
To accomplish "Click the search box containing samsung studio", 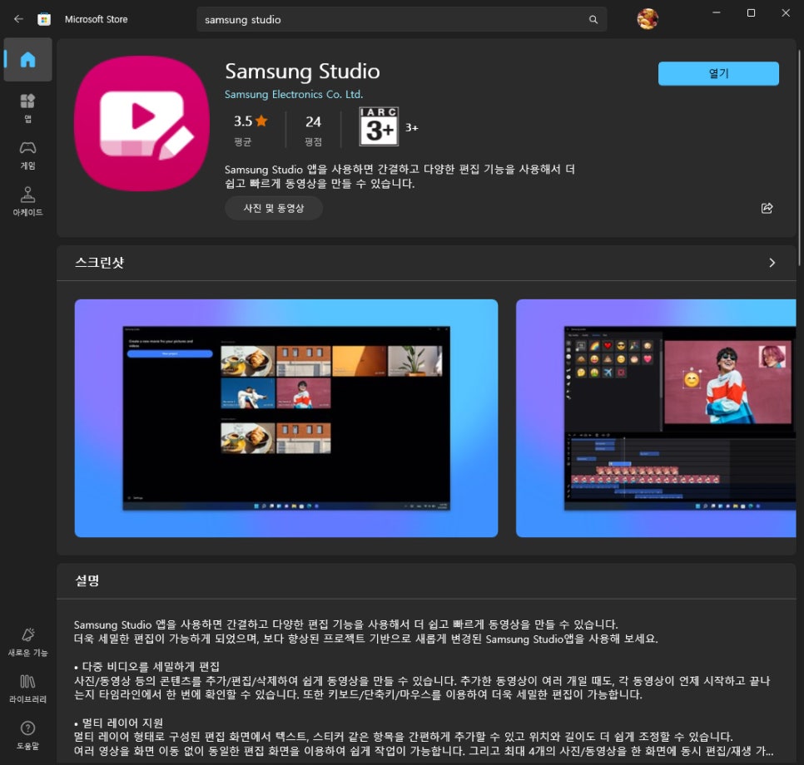I will tap(401, 19).
